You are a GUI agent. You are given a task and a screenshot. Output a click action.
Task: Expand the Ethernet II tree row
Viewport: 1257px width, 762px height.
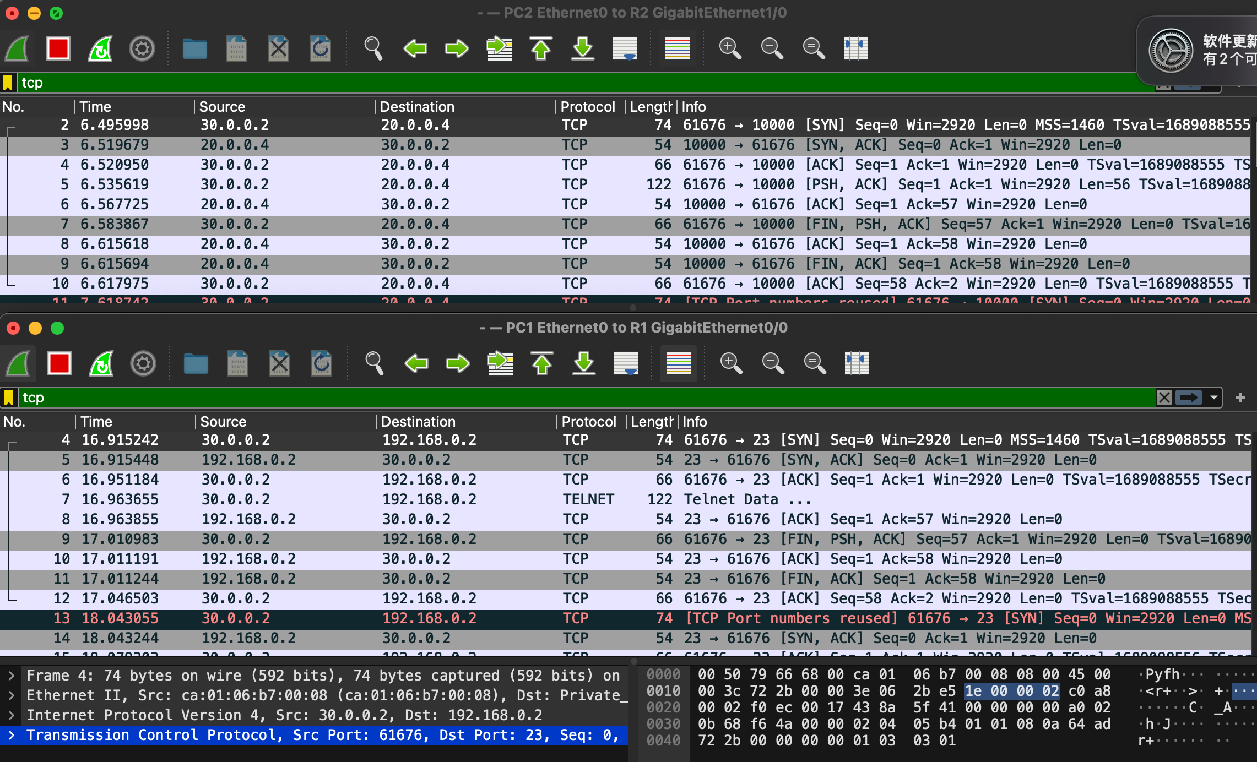[11, 695]
